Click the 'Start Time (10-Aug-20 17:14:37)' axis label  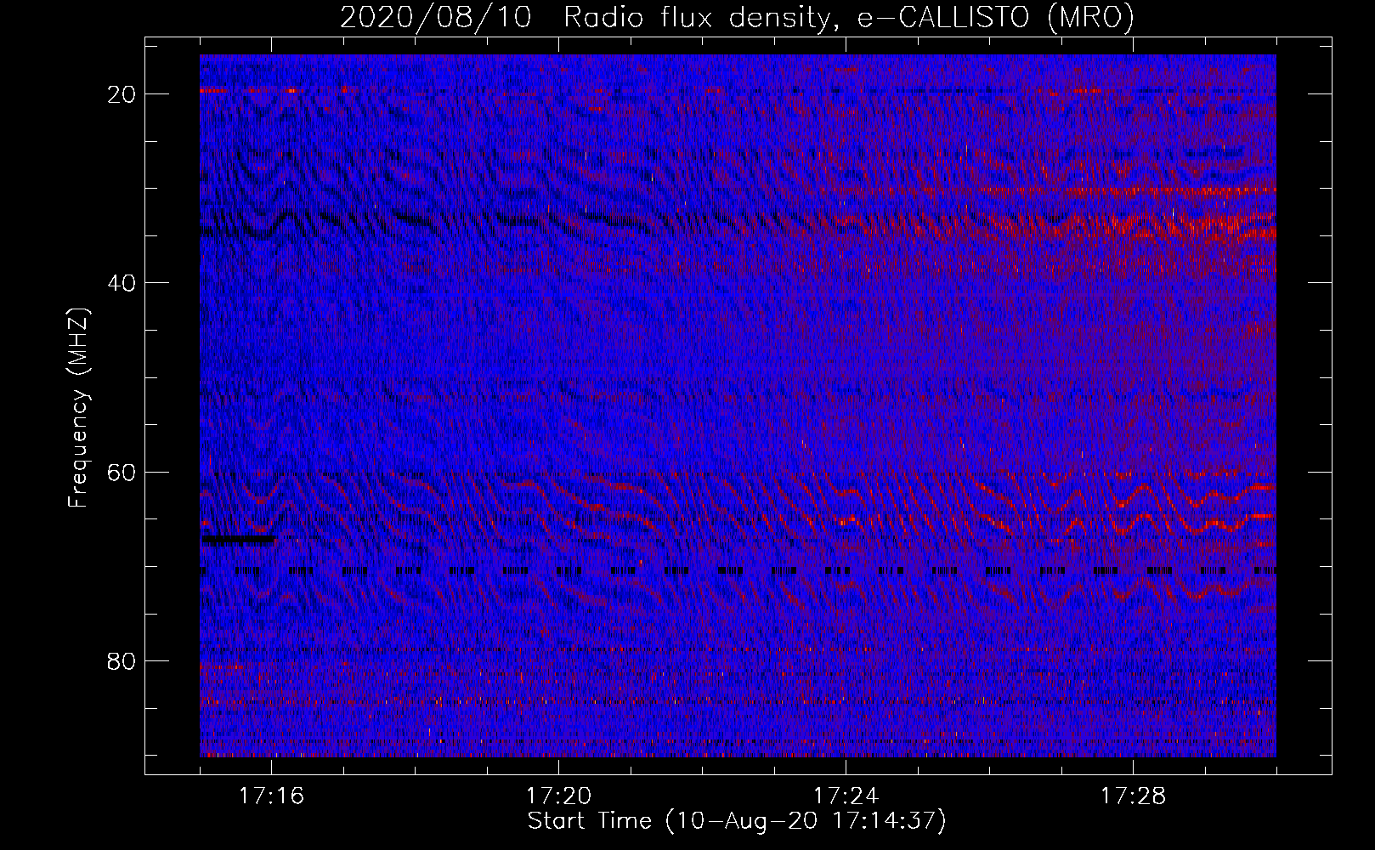pyautogui.click(x=737, y=822)
